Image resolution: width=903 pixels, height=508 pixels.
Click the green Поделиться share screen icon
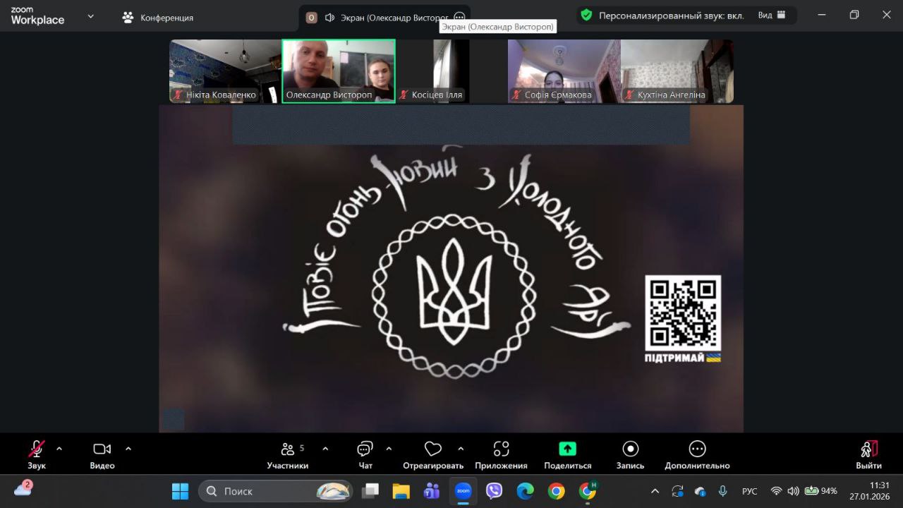tap(567, 449)
